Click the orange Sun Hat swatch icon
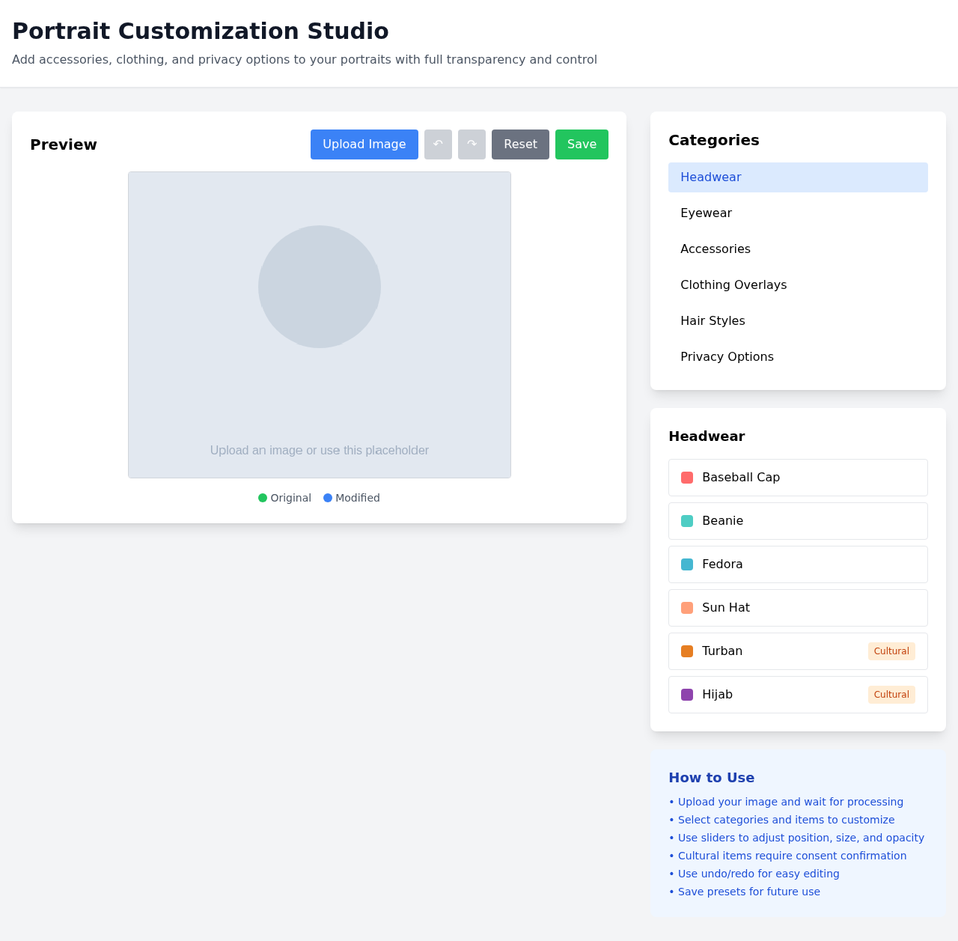The image size is (958, 941). [688, 607]
